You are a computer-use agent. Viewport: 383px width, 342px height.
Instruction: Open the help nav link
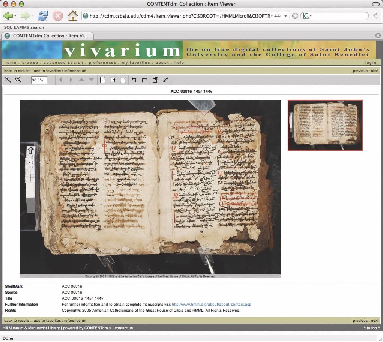179,63
